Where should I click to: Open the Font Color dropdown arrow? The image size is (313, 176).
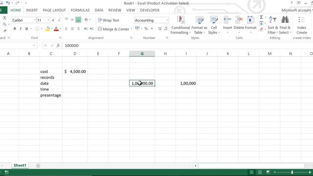61,29
